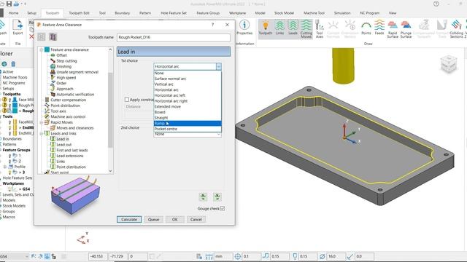Screen dimensions: 467x262
Task: Click the Queue button
Action: pos(153,219)
